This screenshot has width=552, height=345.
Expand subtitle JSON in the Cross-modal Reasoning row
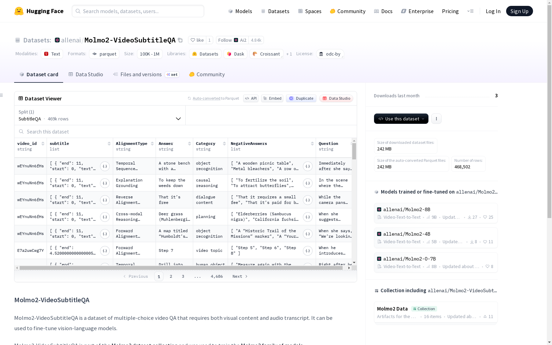105,217
